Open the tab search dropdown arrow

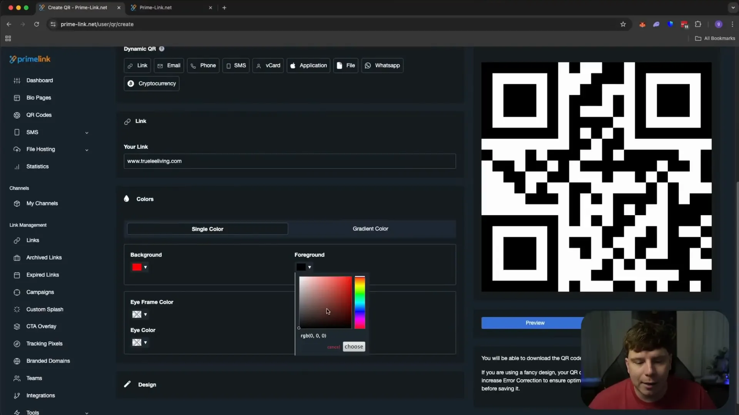pos(733,7)
